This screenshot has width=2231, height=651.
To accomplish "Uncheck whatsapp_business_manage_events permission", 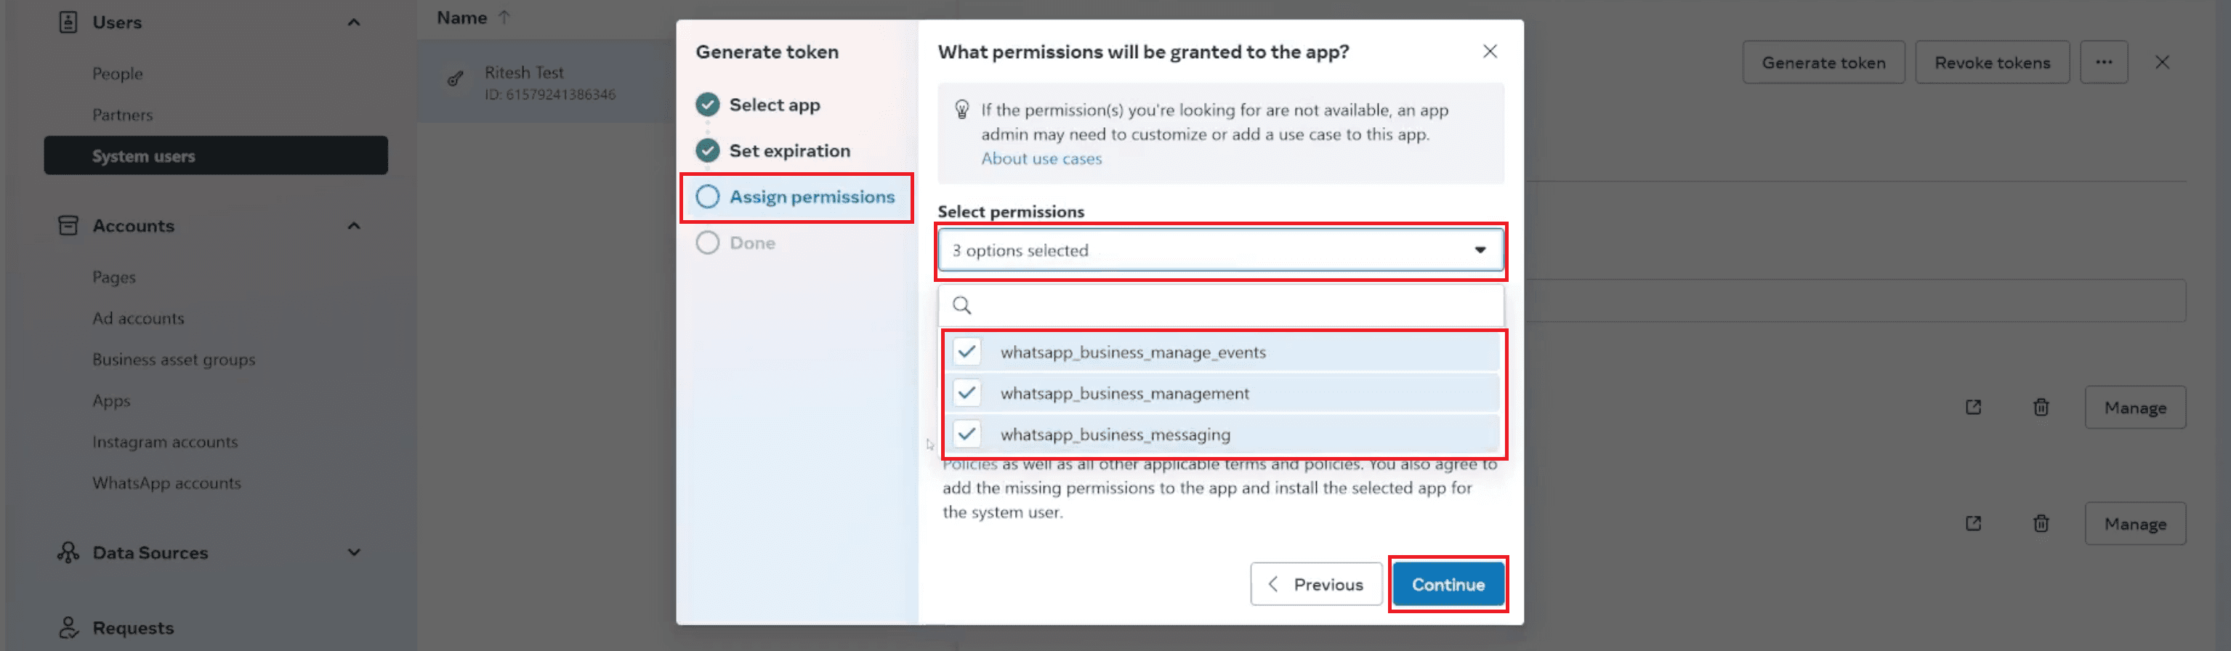I will 967,352.
